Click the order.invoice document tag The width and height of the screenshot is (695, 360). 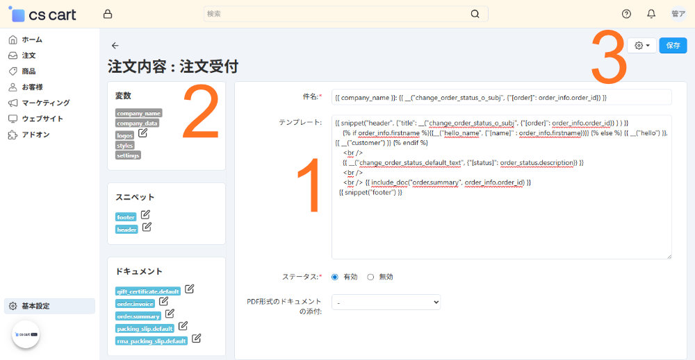[x=136, y=304]
